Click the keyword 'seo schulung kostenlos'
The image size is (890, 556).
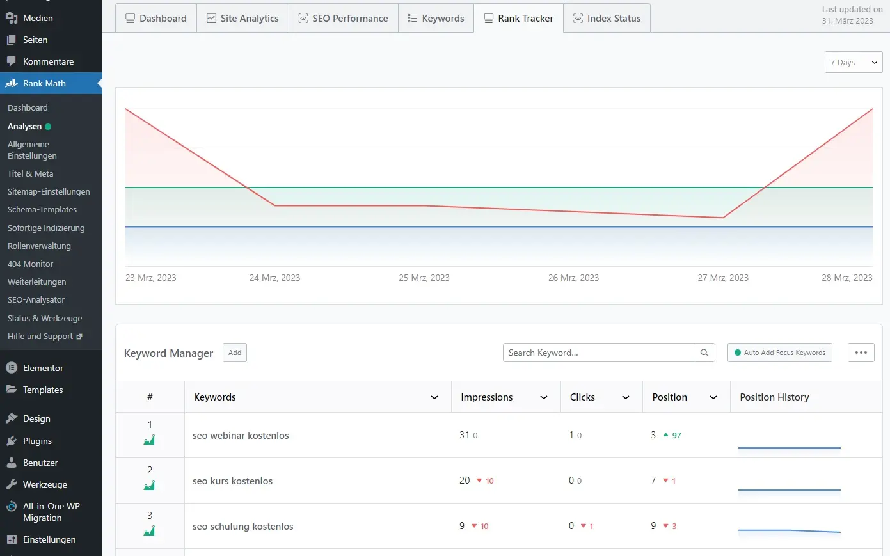coord(243,527)
